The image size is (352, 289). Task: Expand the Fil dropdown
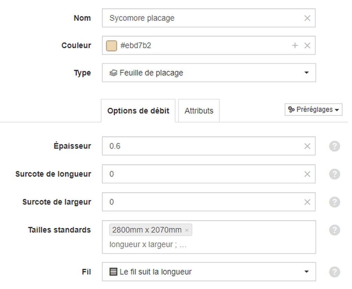click(x=209, y=272)
